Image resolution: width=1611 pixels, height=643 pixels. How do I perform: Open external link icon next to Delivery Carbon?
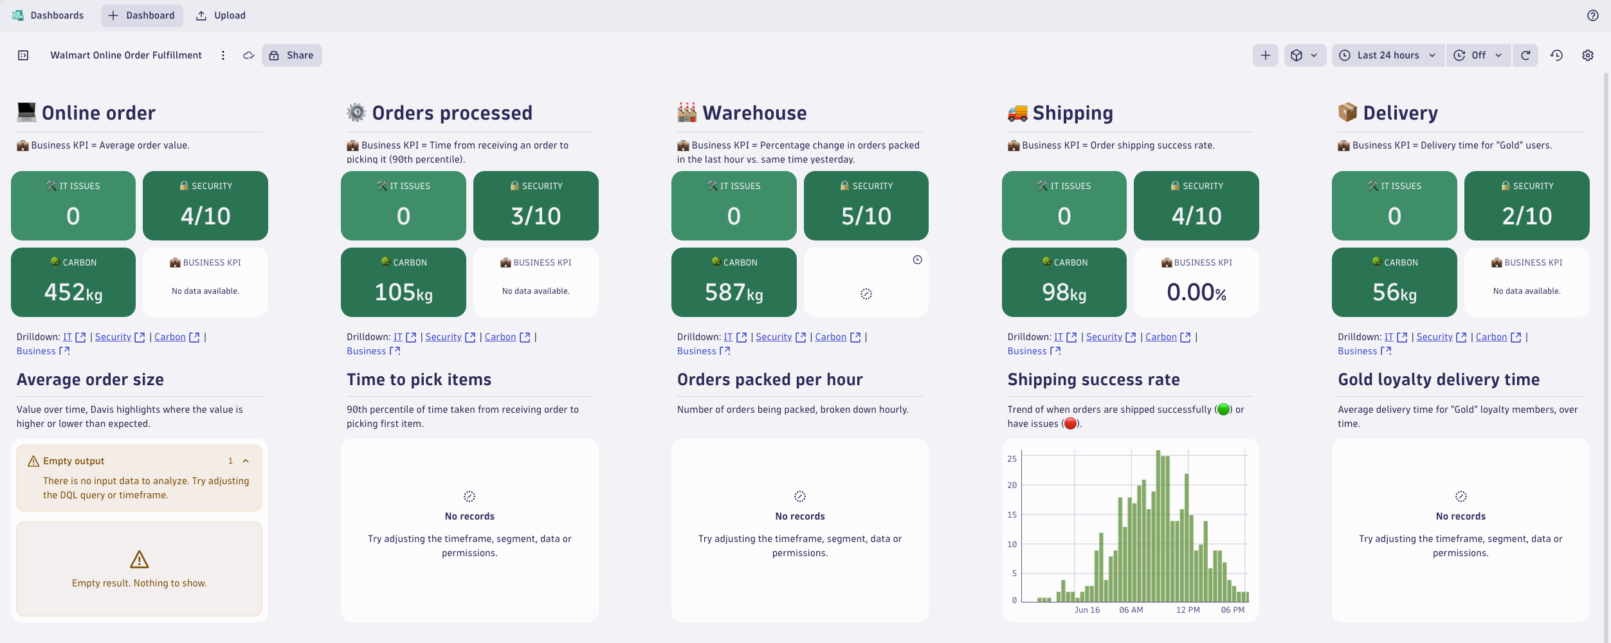[1516, 337]
